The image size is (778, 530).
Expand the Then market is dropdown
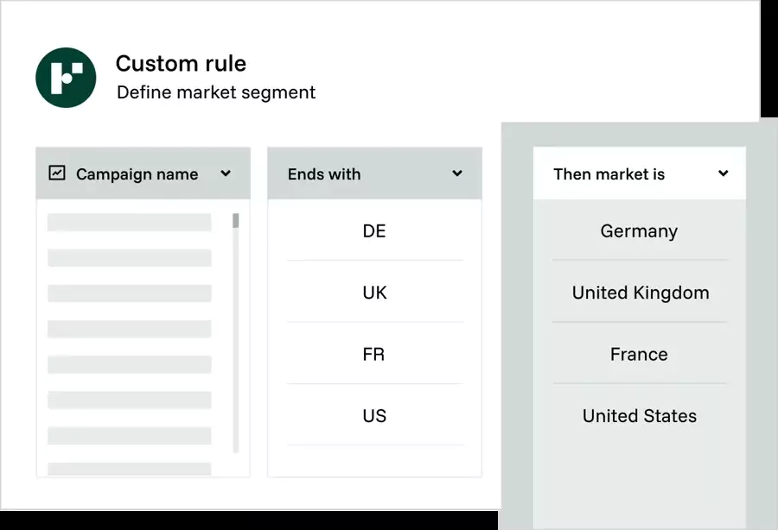(724, 174)
